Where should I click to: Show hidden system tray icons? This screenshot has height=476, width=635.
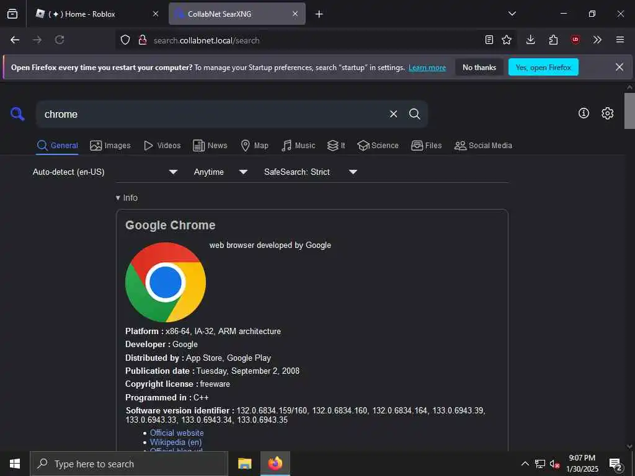[x=525, y=464]
